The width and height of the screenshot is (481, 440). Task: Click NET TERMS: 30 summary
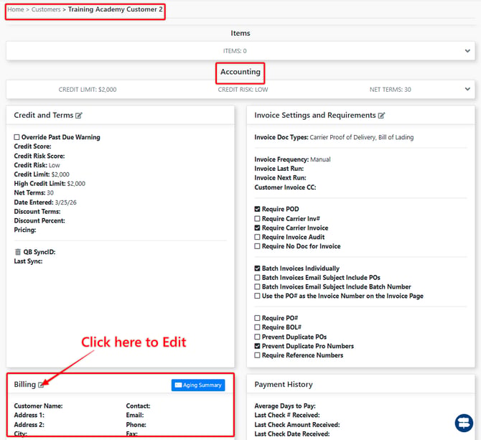391,90
